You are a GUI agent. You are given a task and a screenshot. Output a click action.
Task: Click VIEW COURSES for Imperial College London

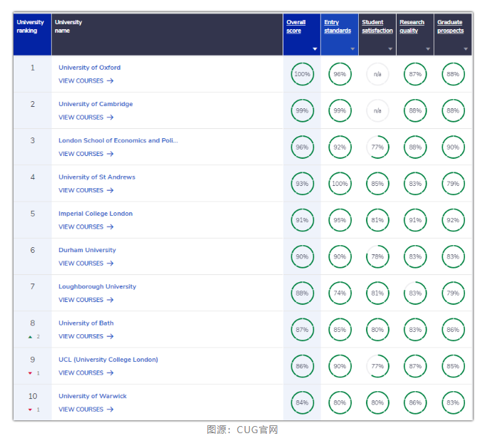click(80, 227)
